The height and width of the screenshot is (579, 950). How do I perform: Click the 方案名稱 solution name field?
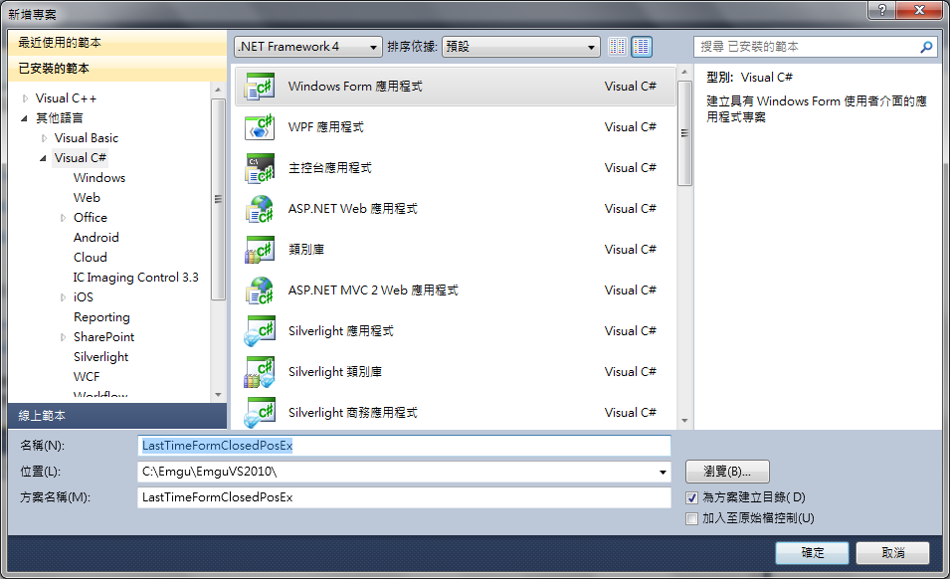pyautogui.click(x=404, y=497)
